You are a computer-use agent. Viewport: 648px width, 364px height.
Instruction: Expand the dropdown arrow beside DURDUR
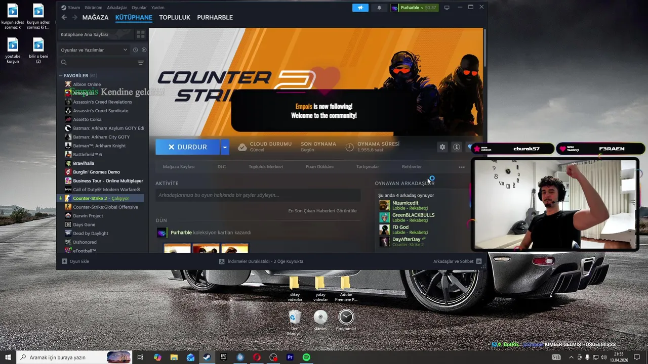pos(225,147)
